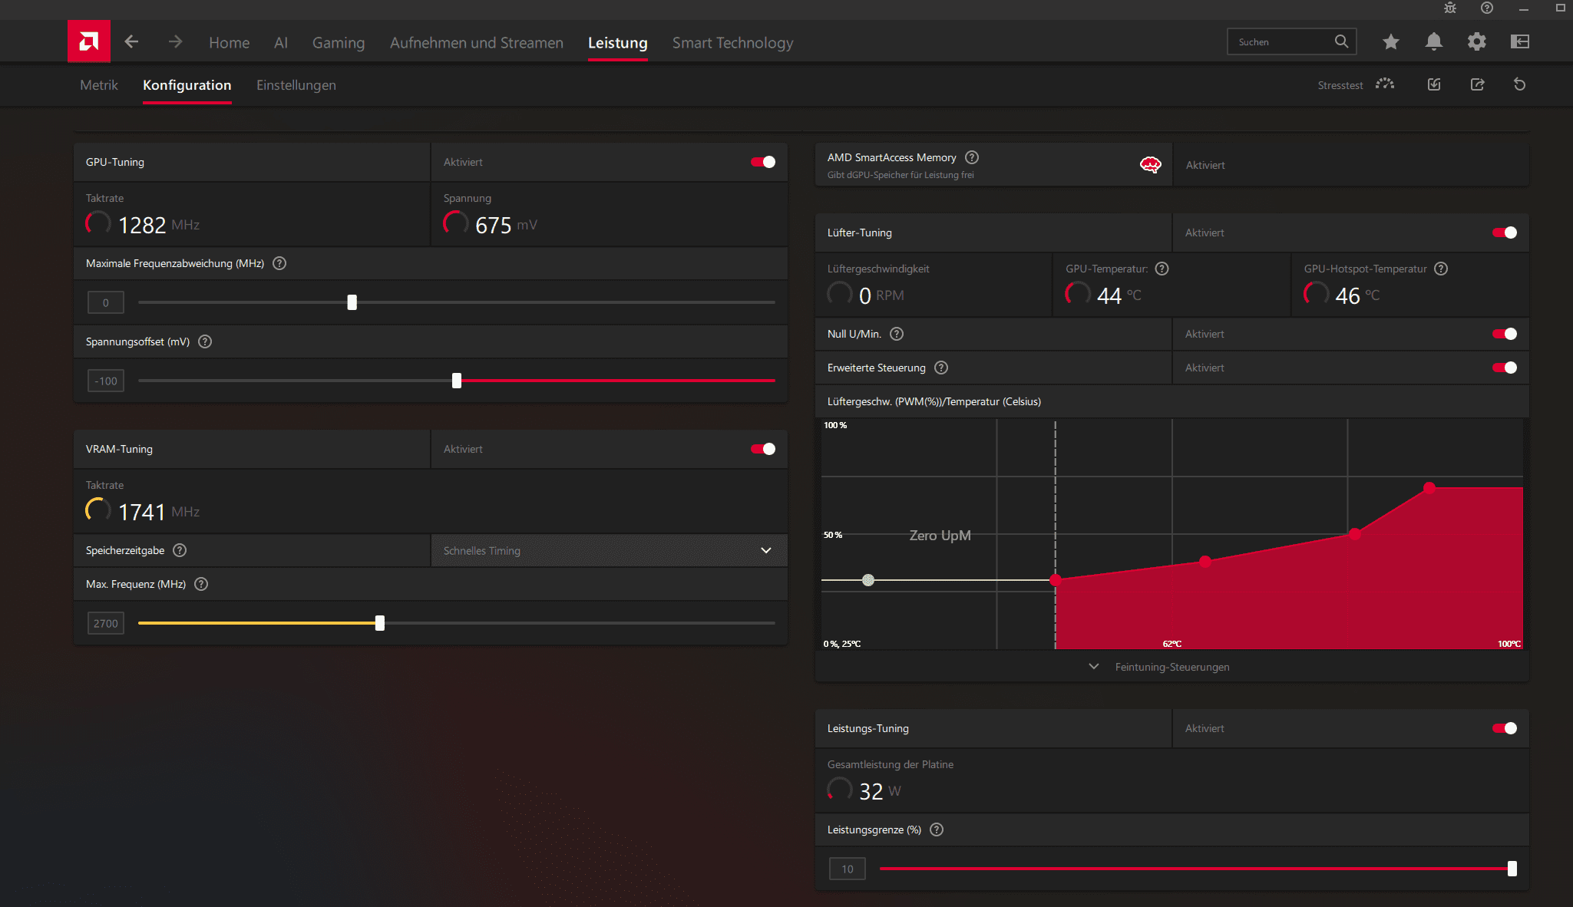Open Smart Technology tab

[732, 43]
